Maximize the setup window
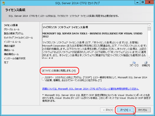Image resolution: width=155 pixels, height=116 pixels. [x=142, y=2]
